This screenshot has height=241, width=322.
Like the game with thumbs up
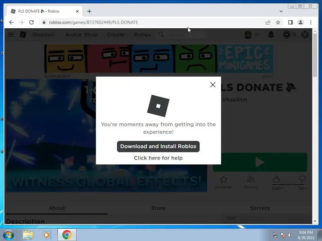click(x=276, y=179)
